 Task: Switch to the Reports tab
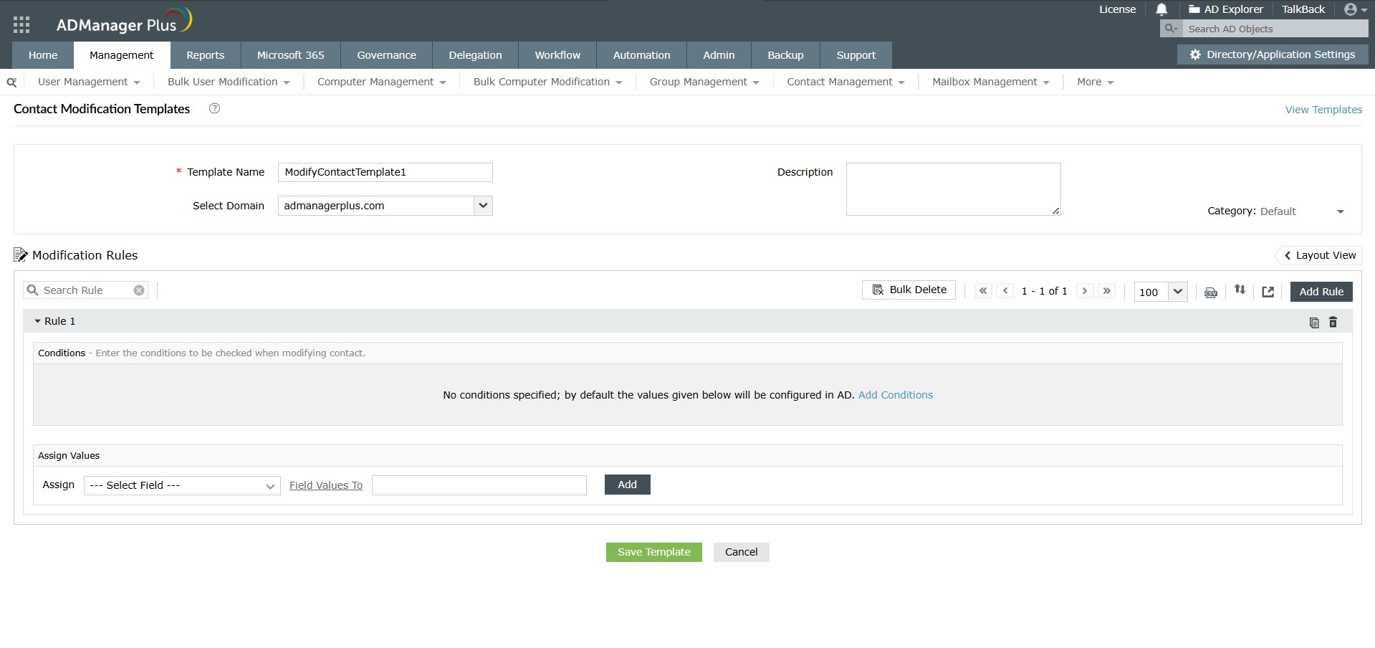click(205, 54)
